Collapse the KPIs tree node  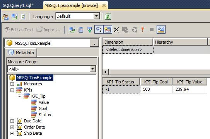[12, 90]
